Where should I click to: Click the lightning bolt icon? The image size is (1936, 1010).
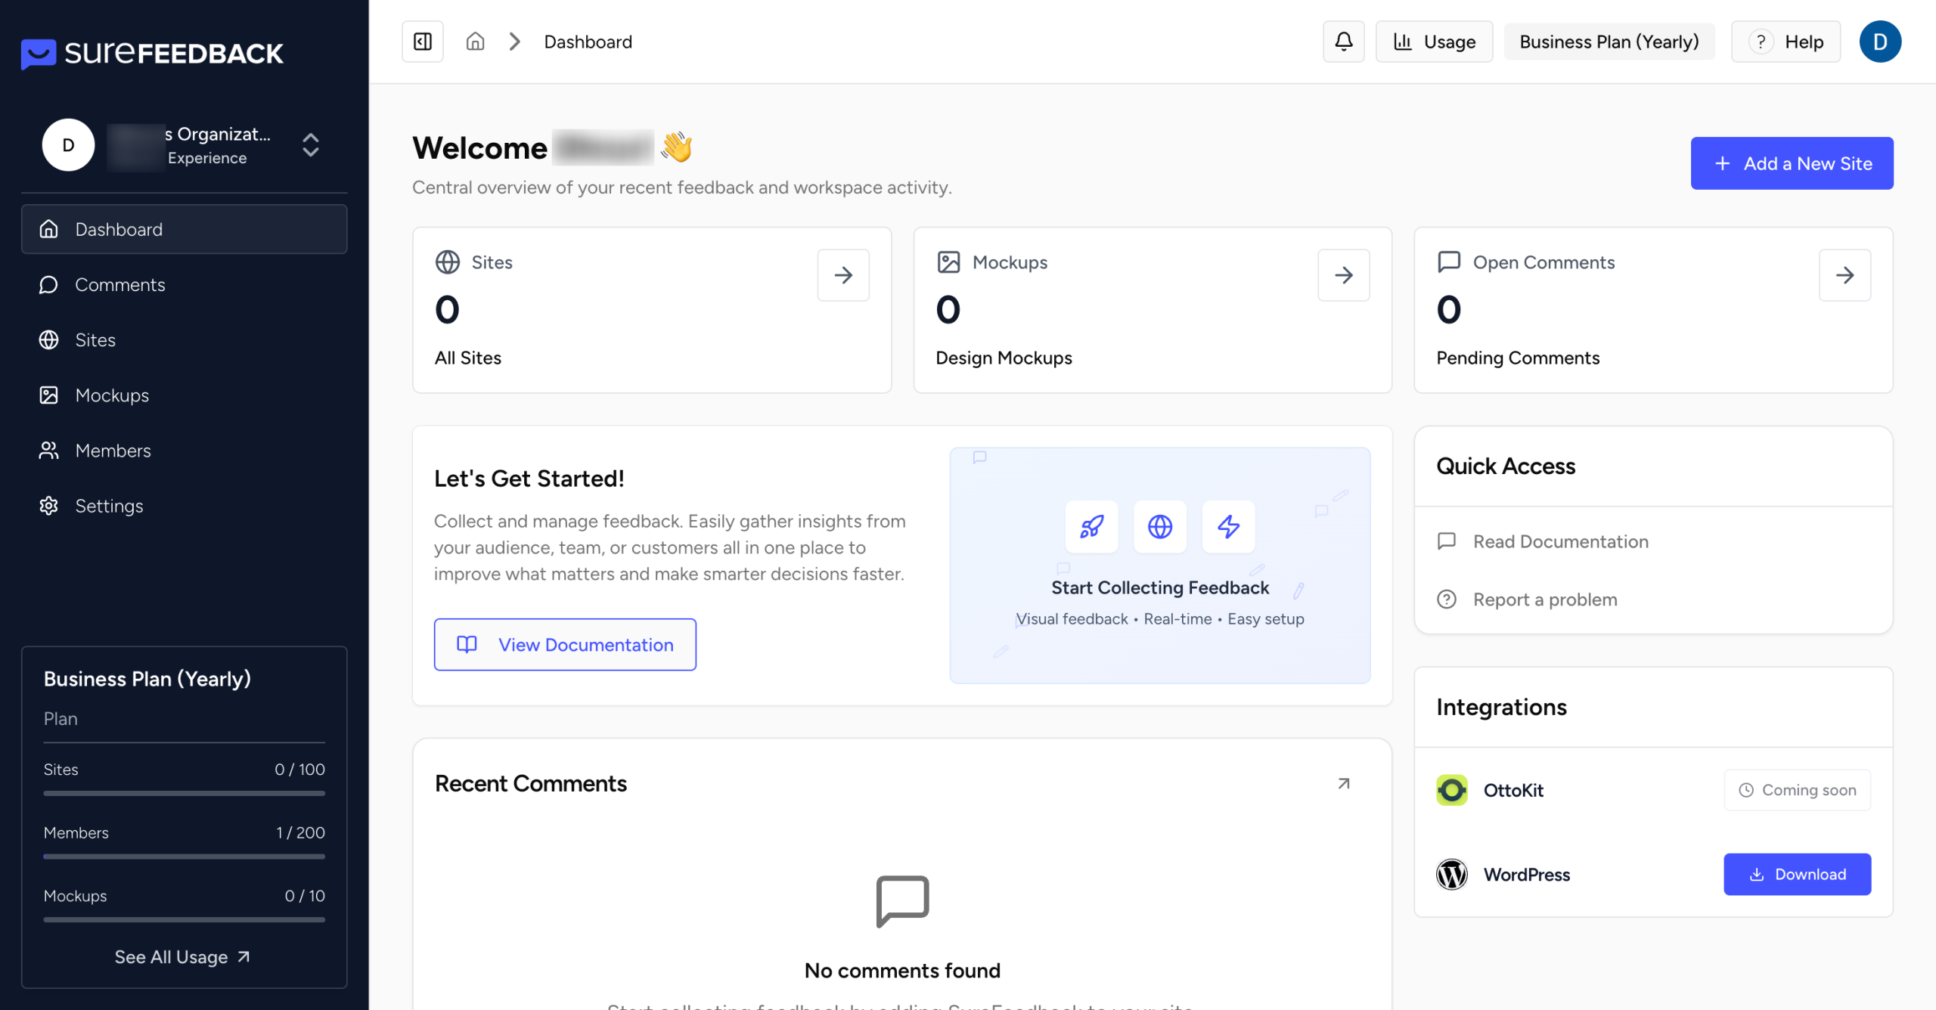pos(1228,526)
